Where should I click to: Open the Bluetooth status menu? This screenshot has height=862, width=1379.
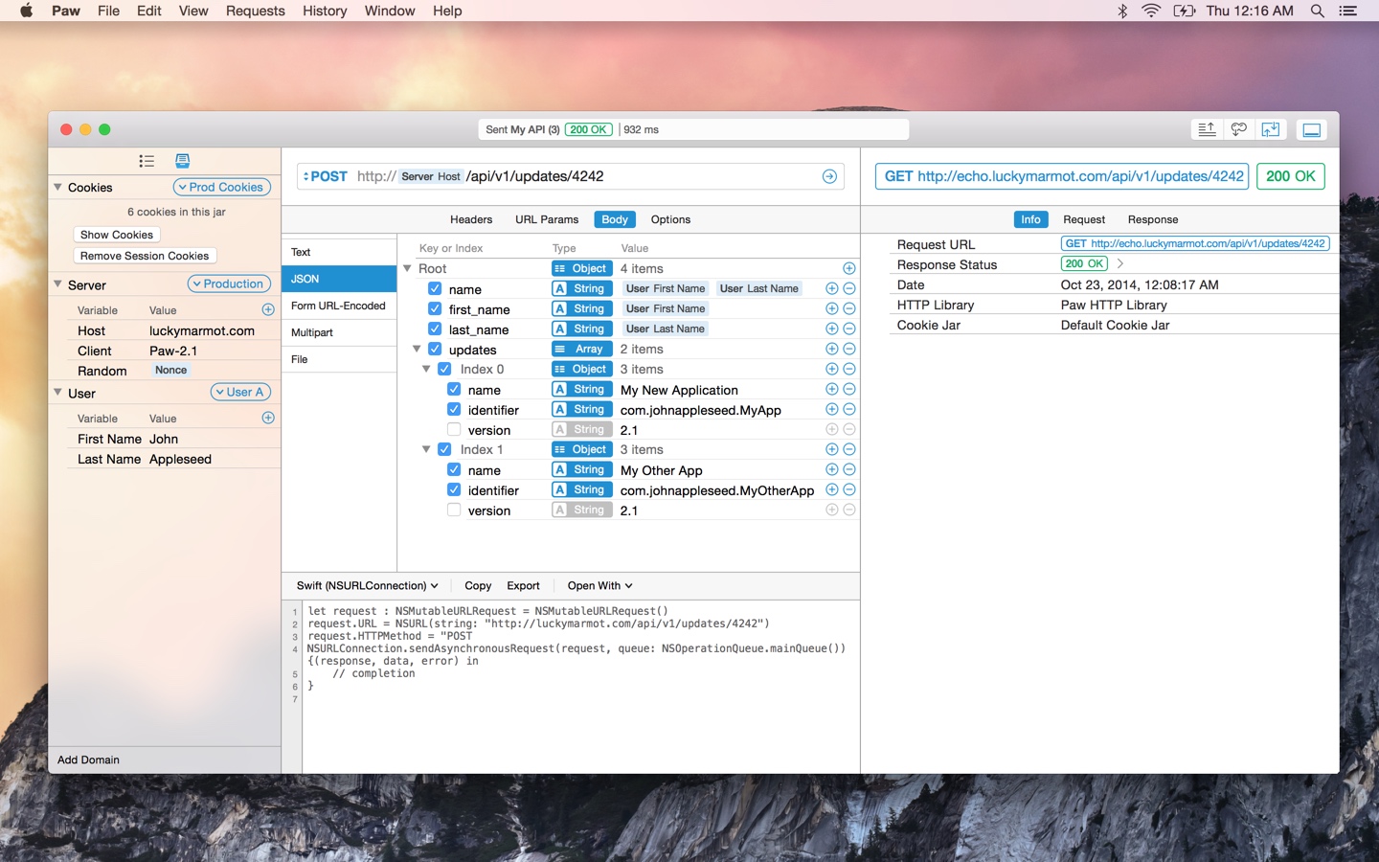click(1122, 11)
